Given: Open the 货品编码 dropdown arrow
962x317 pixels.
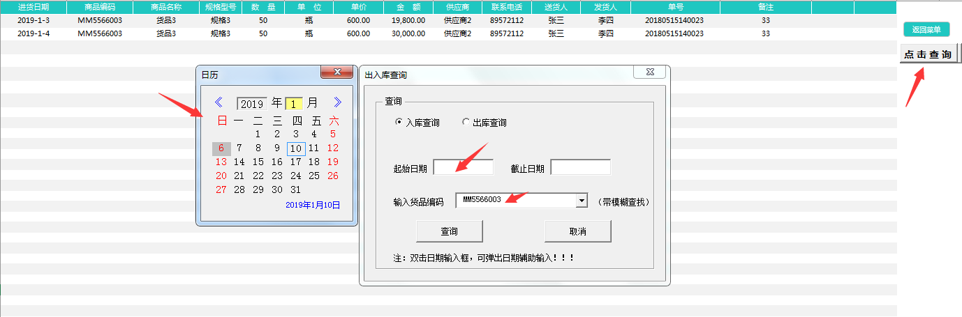Looking at the screenshot, I should (582, 201).
